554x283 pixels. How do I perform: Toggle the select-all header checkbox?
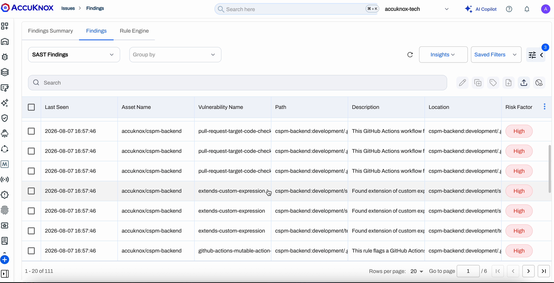[31, 107]
